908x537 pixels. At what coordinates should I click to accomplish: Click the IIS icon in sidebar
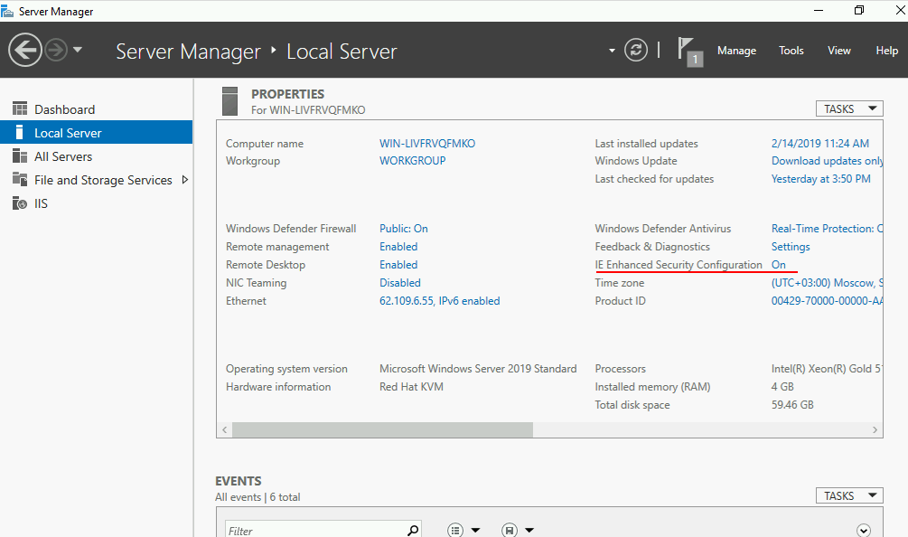point(20,203)
